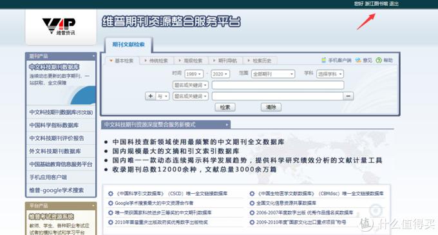Click the 维普考试资源系统 heading
This screenshot has width=438, height=235.
click(52, 216)
